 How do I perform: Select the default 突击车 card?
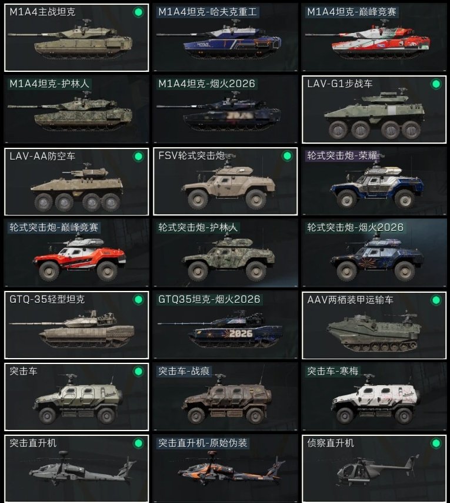point(76,397)
